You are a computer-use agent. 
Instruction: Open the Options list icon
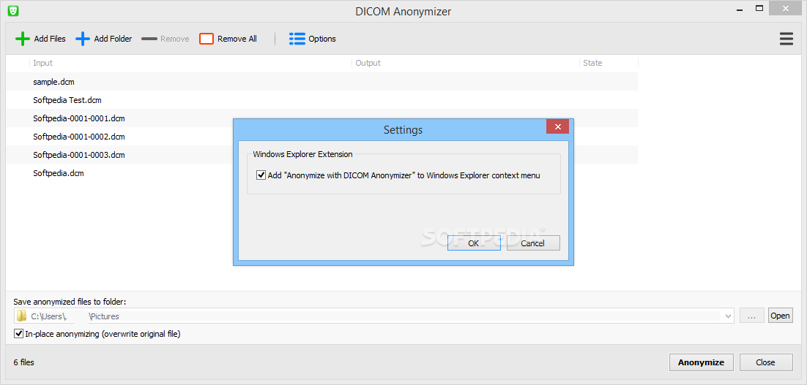pyautogui.click(x=297, y=39)
